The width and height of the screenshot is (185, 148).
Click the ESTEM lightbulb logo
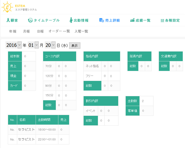(7, 7)
